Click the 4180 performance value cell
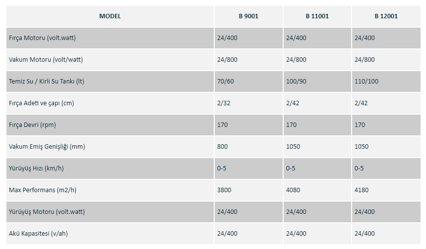 pyautogui.click(x=386, y=190)
